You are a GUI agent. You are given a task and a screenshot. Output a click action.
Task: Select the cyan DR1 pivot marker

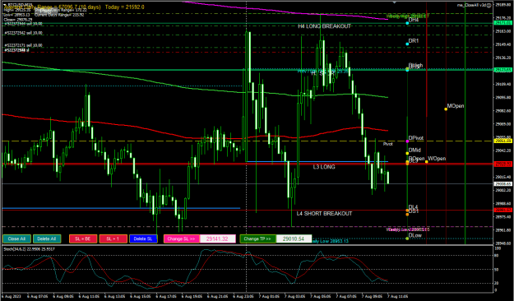click(x=407, y=44)
